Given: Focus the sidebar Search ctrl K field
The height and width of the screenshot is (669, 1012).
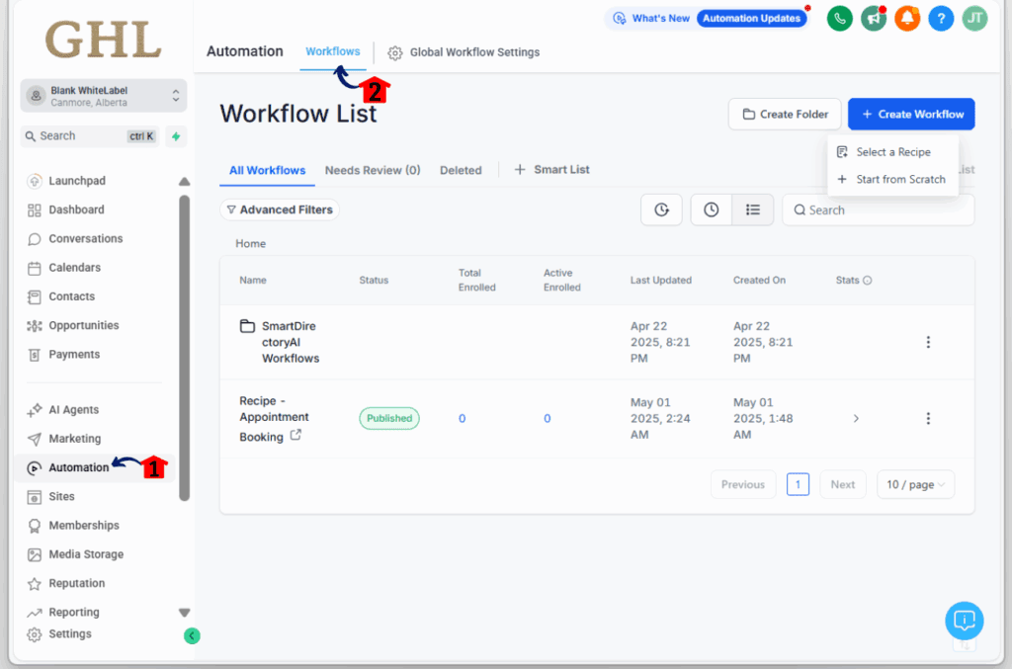Looking at the screenshot, I should (x=90, y=136).
